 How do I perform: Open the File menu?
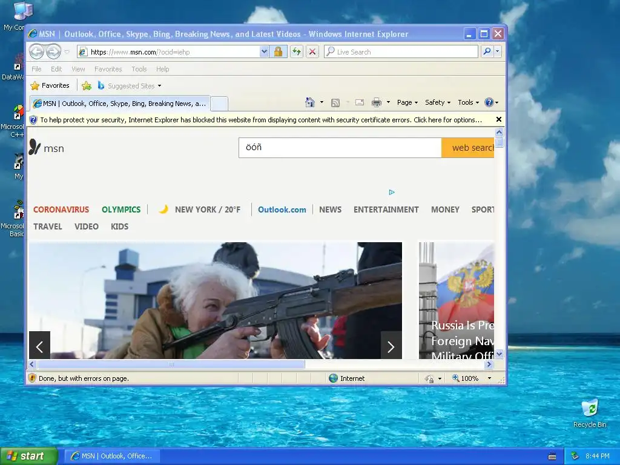tap(36, 69)
